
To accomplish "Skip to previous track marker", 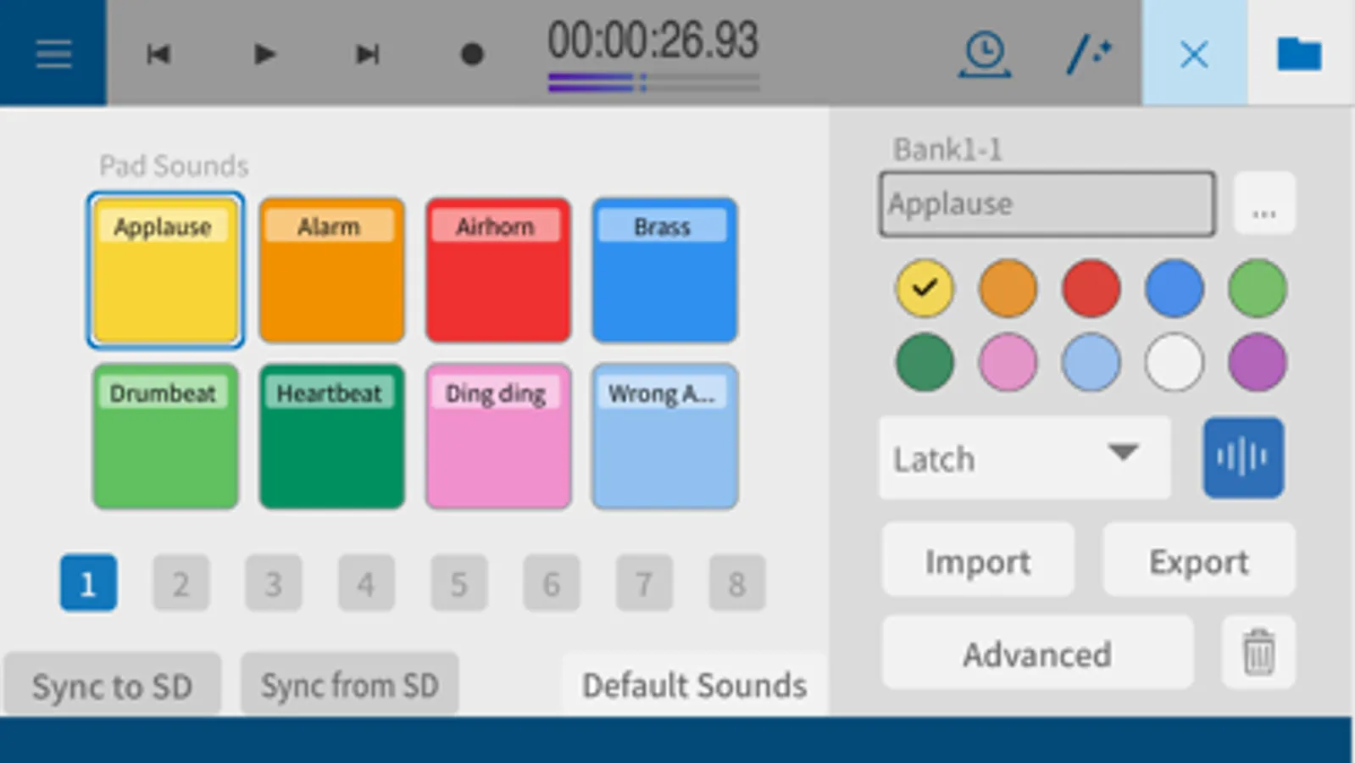I will pyautogui.click(x=158, y=54).
